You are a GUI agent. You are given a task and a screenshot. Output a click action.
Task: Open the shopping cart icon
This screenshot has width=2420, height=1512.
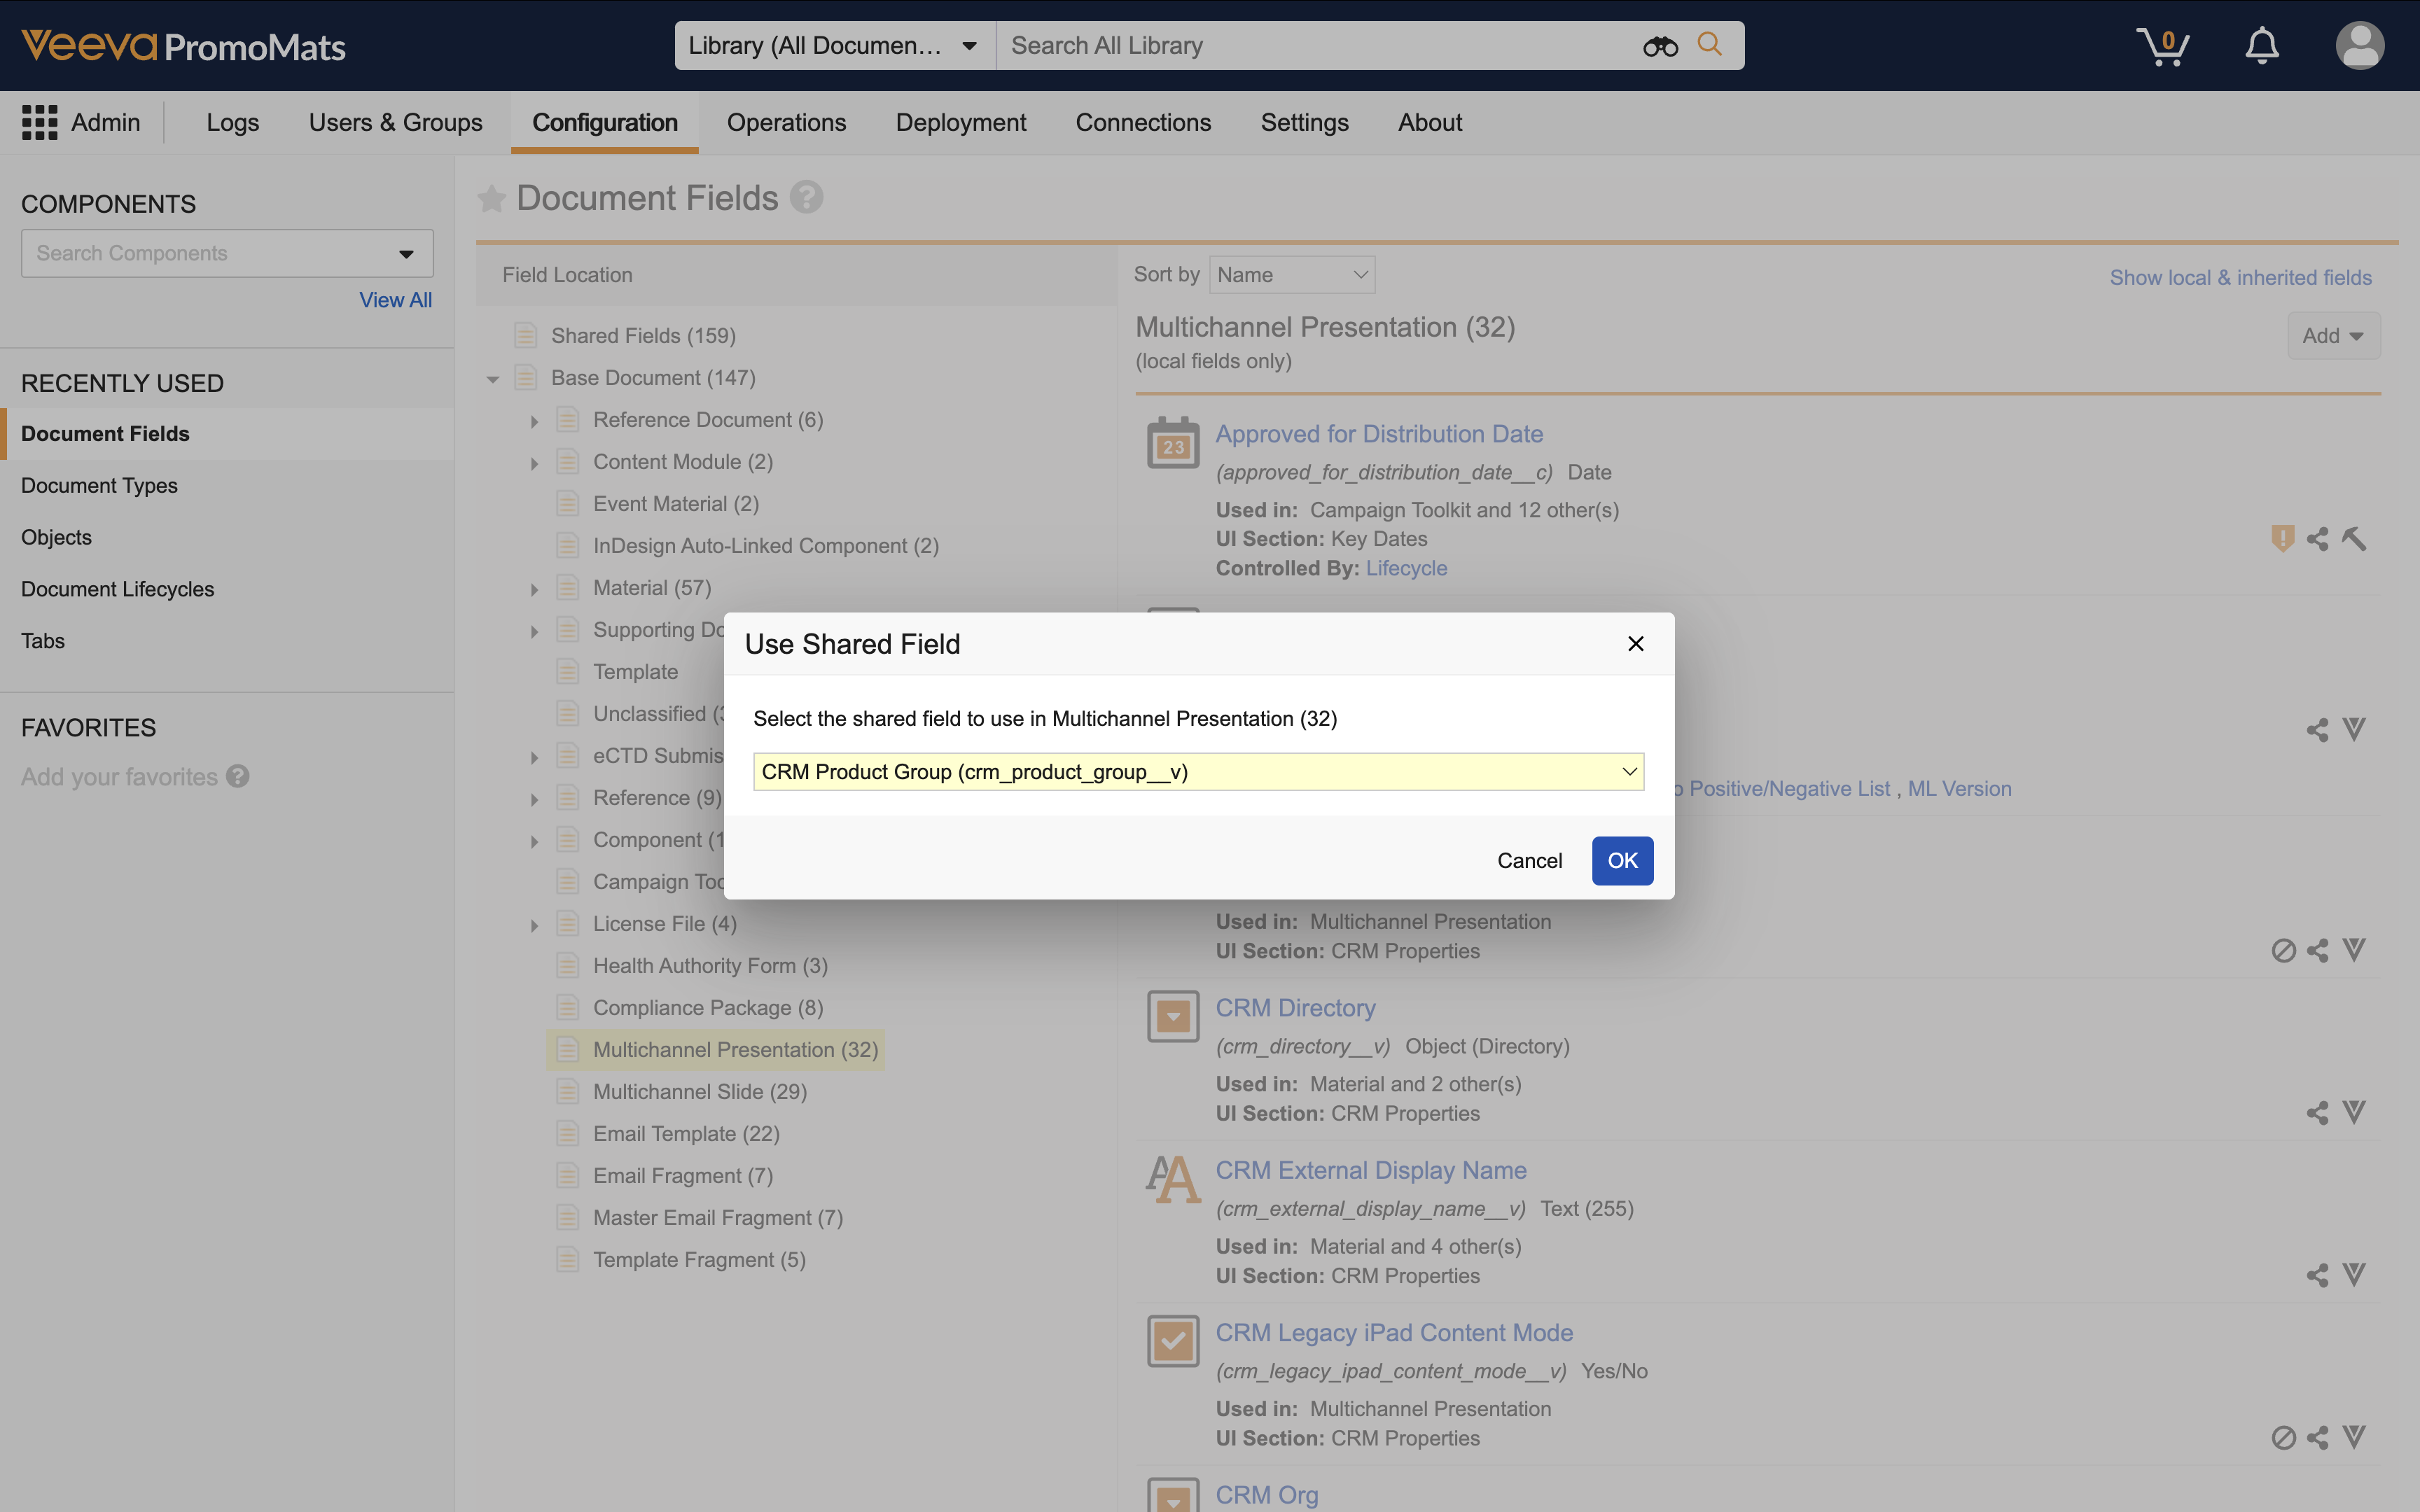coord(2163,46)
